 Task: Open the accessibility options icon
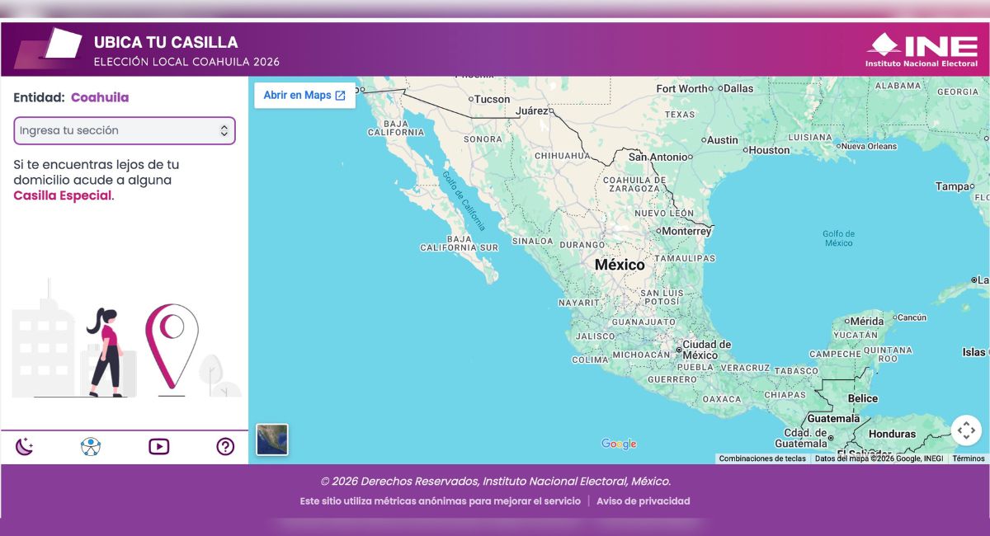pos(91,447)
